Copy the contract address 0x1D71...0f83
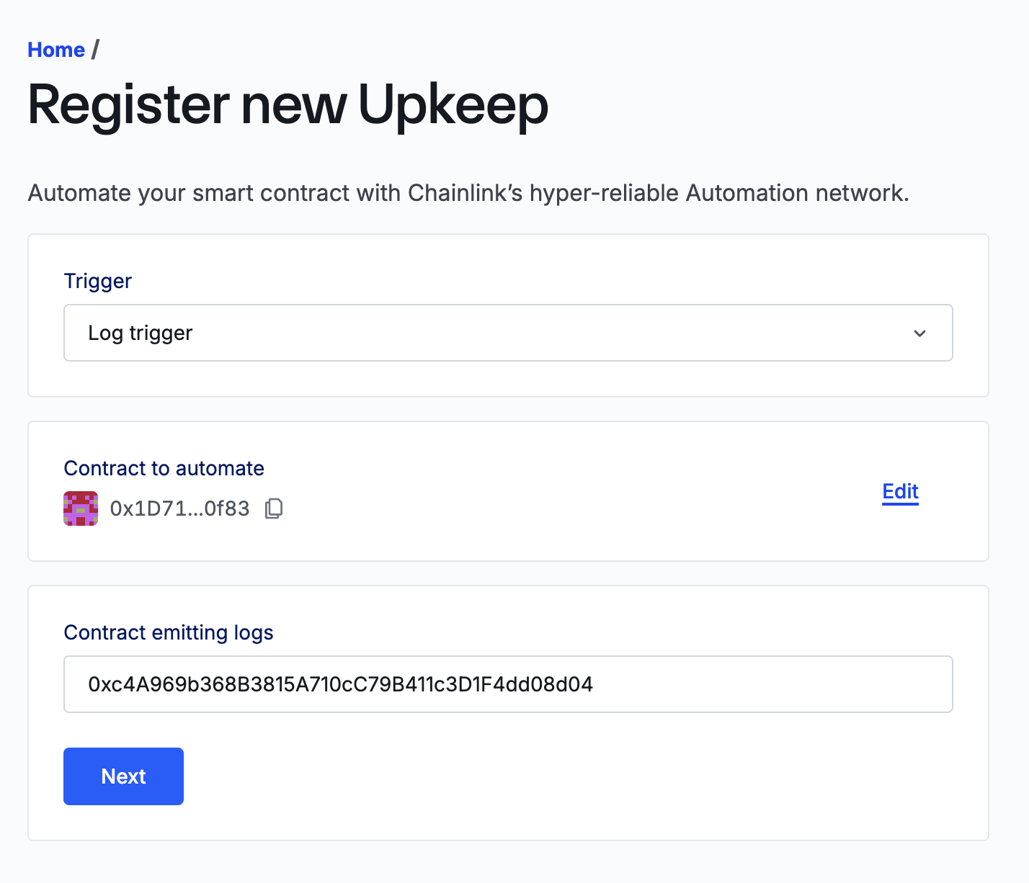The height and width of the screenshot is (883, 1029). pyautogui.click(x=274, y=508)
